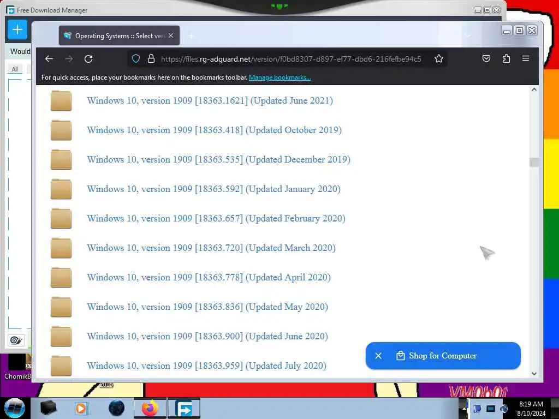Click the add download plus button in Free Download Manager
559x419 pixels.
[17, 29]
